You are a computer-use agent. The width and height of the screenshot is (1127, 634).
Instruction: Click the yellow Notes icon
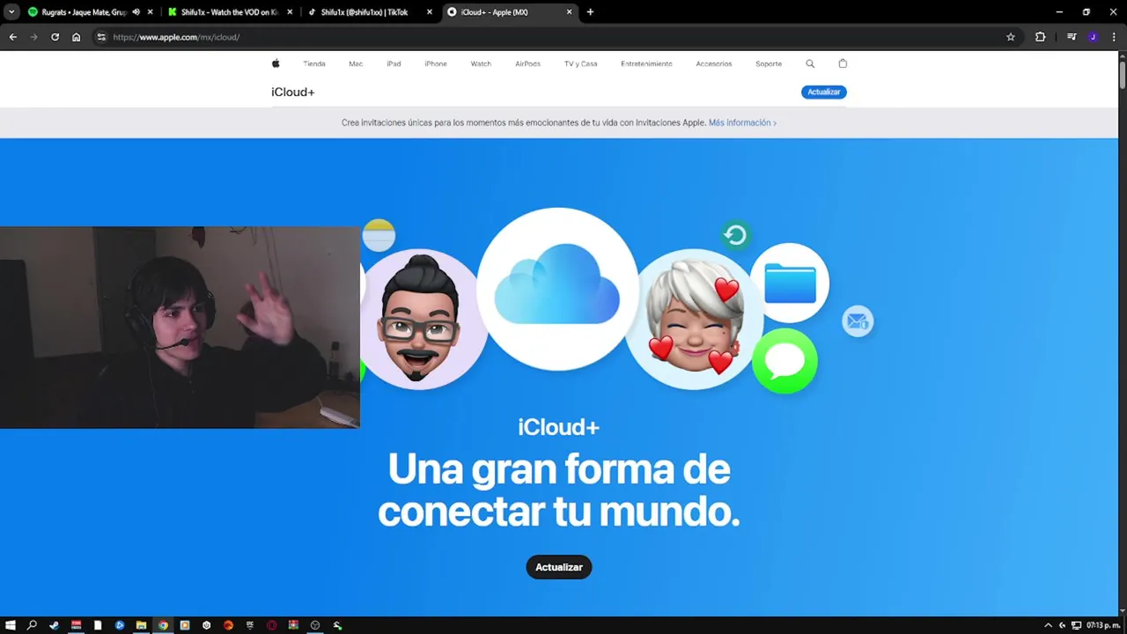[379, 235]
